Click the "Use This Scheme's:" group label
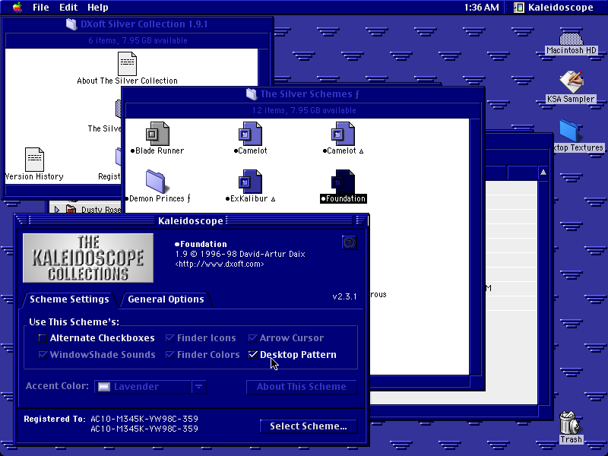608x456 pixels. [x=74, y=321]
